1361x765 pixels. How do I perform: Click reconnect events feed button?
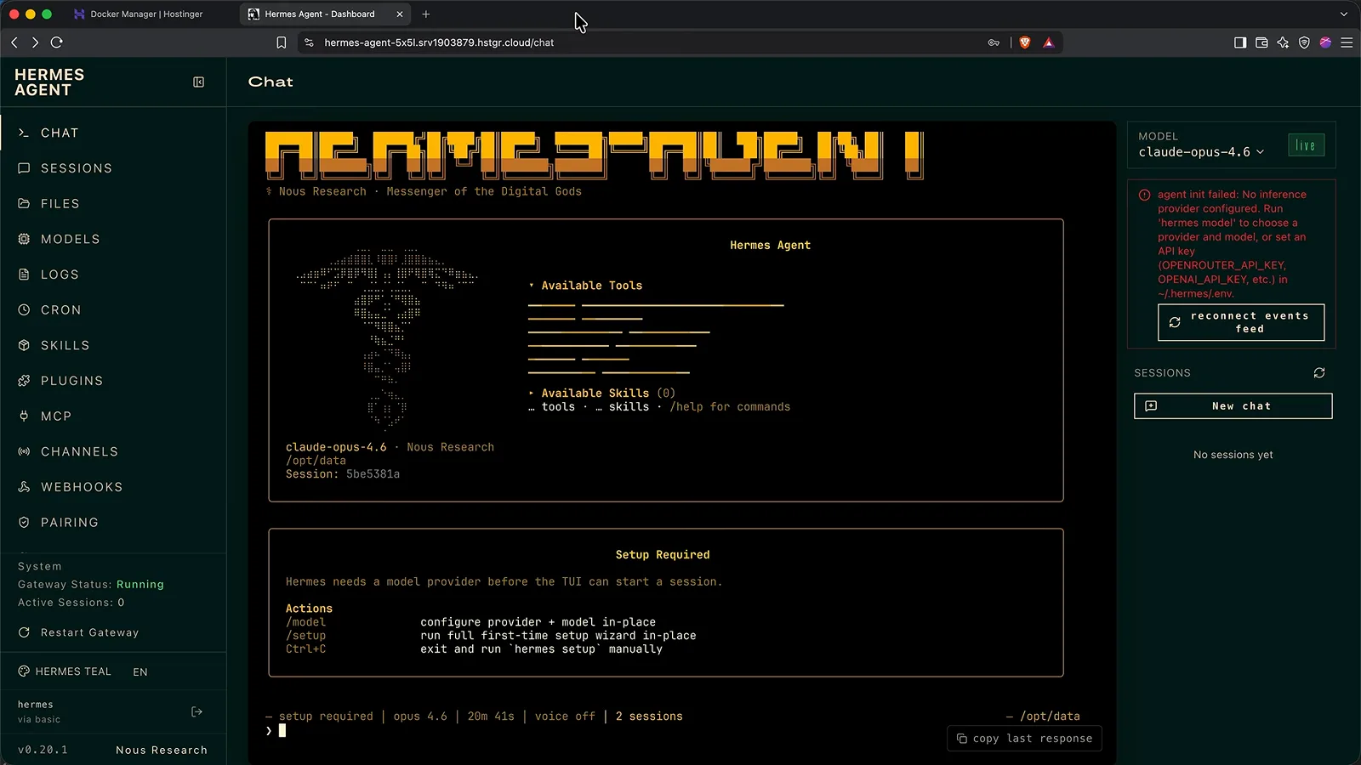tap(1241, 322)
